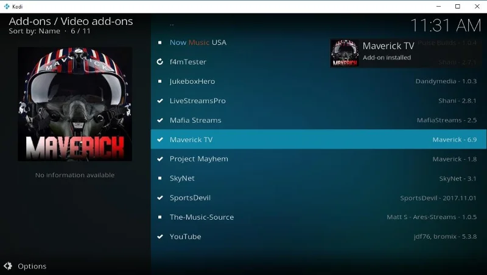The height and width of the screenshot is (275, 487).
Task: Open the Options gear icon
Action: pos(8,266)
